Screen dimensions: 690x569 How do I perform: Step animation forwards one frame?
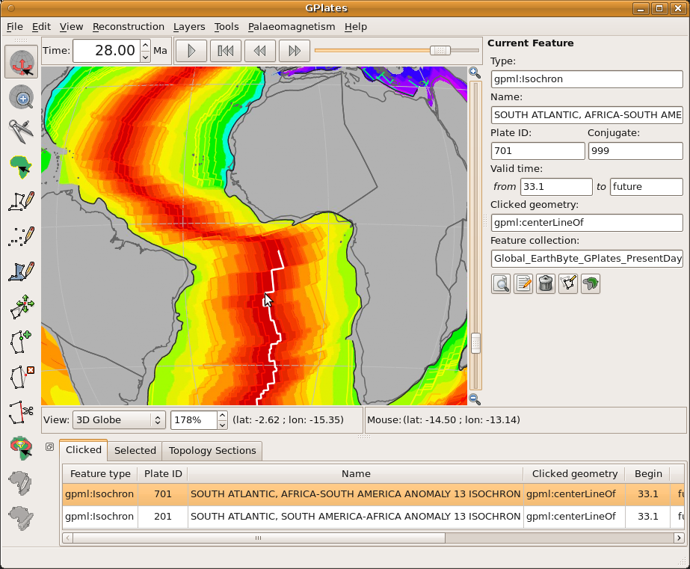[x=295, y=51]
